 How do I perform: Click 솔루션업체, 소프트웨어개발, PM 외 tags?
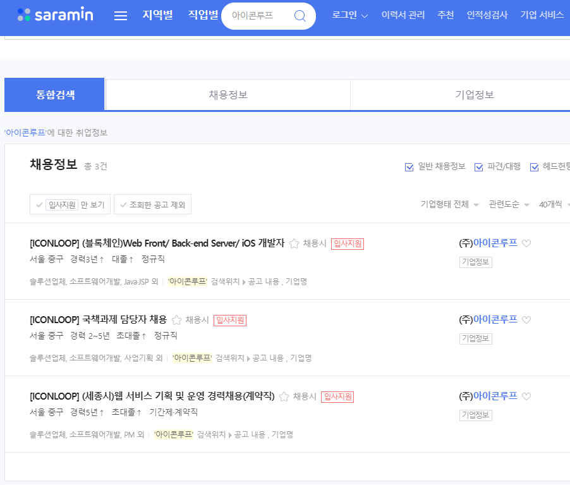pos(87,434)
